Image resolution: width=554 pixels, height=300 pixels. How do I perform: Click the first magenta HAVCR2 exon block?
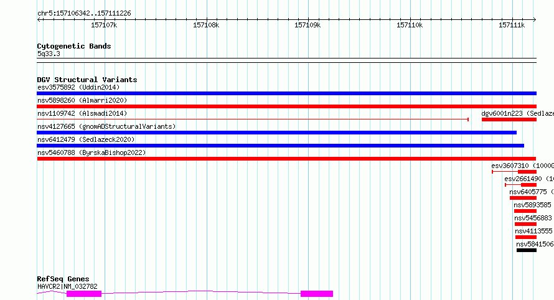[84, 294]
